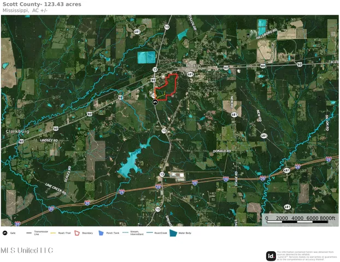Click the 'Boundary' legend label

click(x=87, y=233)
